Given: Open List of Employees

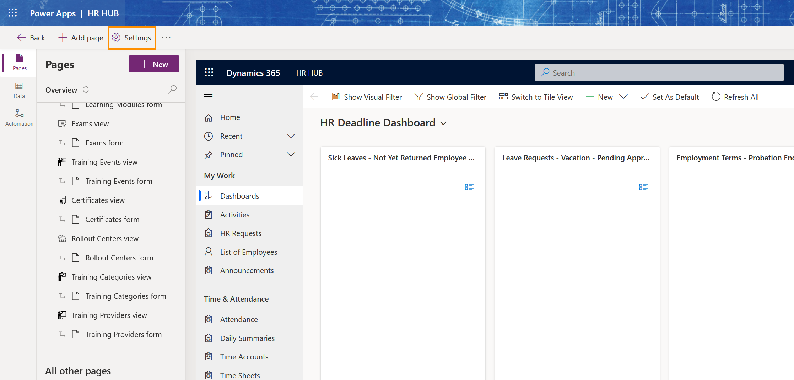Looking at the screenshot, I should 249,252.
